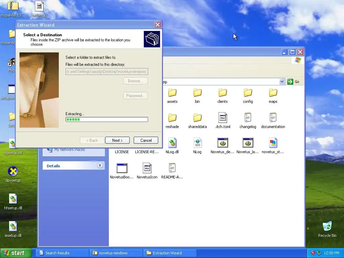The width and height of the screenshot is (344, 258).
Task: Select the LICENSE file label
Action: coord(122,152)
